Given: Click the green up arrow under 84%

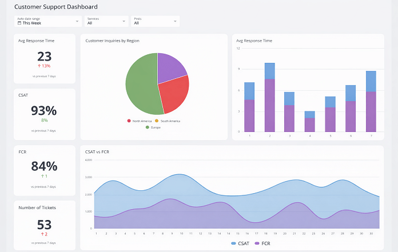Looking at the screenshot, I should click(x=42, y=176).
